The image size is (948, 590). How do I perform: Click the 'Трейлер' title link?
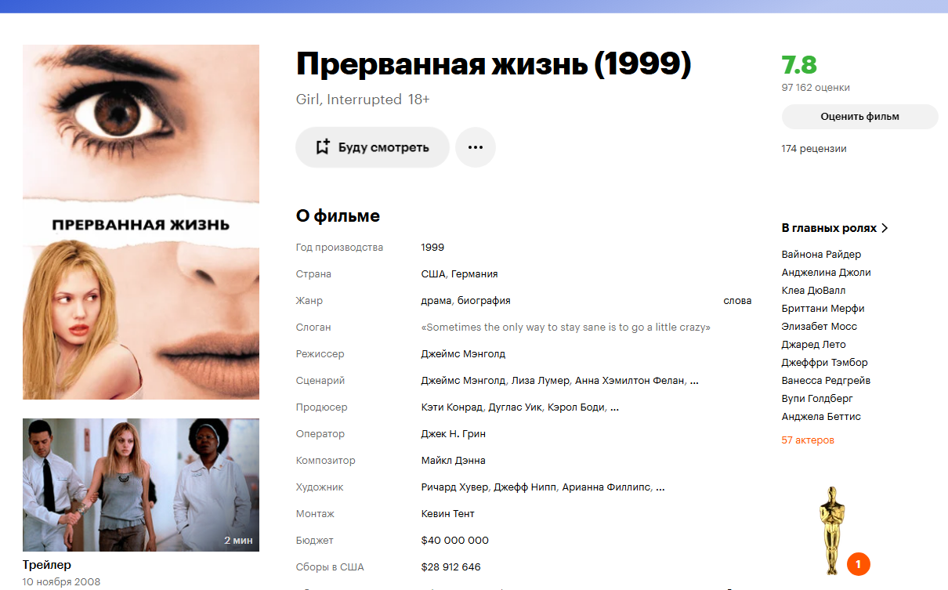47,565
